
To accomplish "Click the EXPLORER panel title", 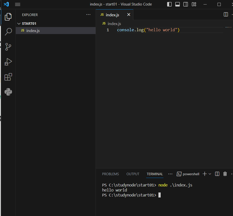I will [30, 15].
